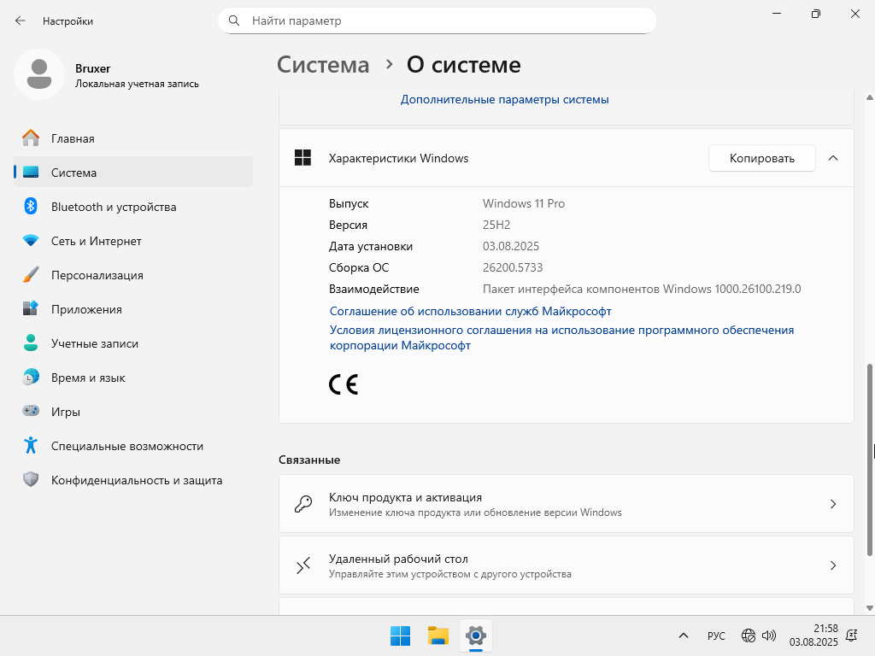Click the Главная house icon
This screenshot has width=875, height=656.
click(31, 138)
